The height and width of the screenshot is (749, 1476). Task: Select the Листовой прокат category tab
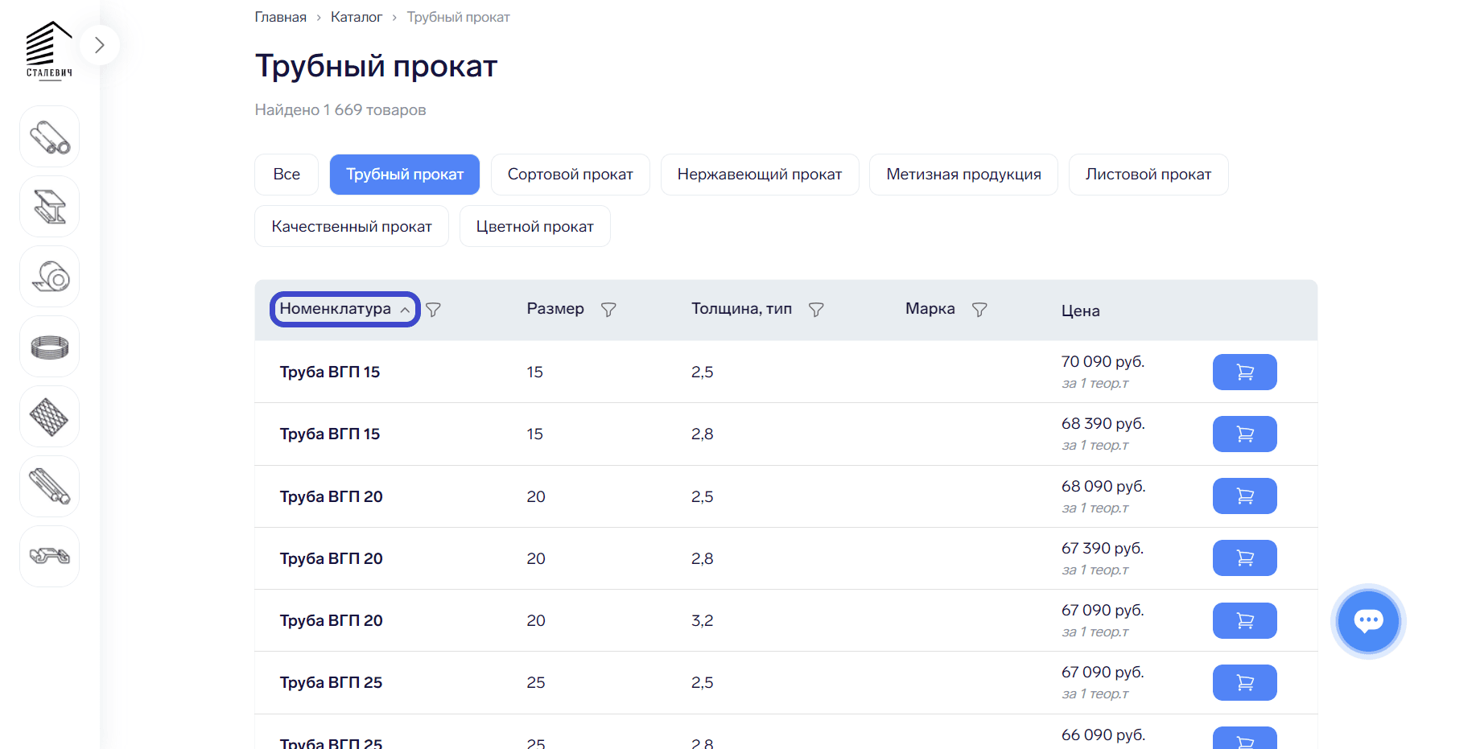[x=1148, y=175]
